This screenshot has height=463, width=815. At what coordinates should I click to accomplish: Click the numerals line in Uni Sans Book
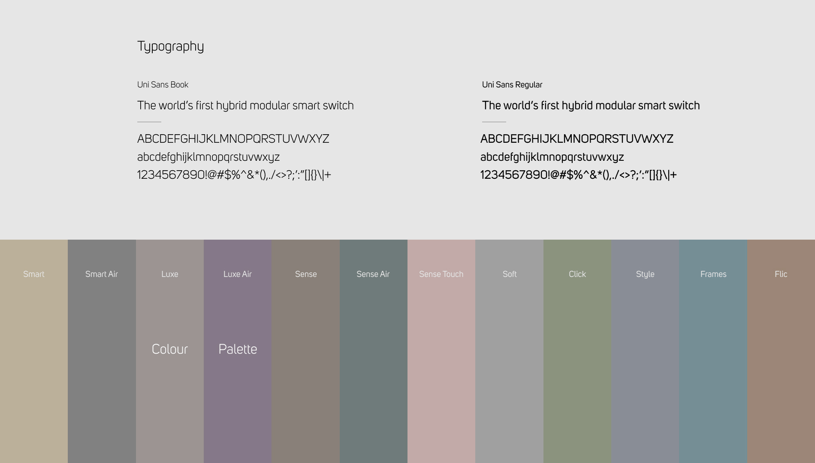coord(234,175)
